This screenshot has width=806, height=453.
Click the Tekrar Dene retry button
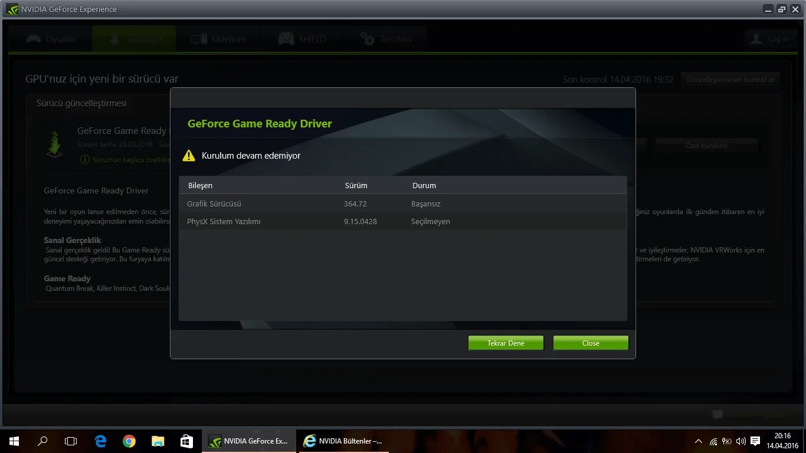pyautogui.click(x=506, y=343)
